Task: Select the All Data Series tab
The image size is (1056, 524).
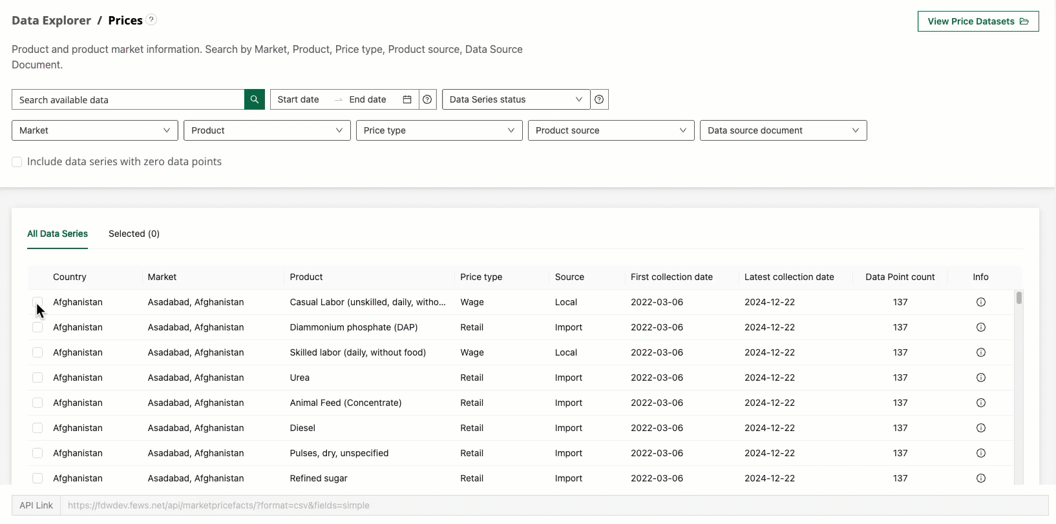Action: coord(58,234)
